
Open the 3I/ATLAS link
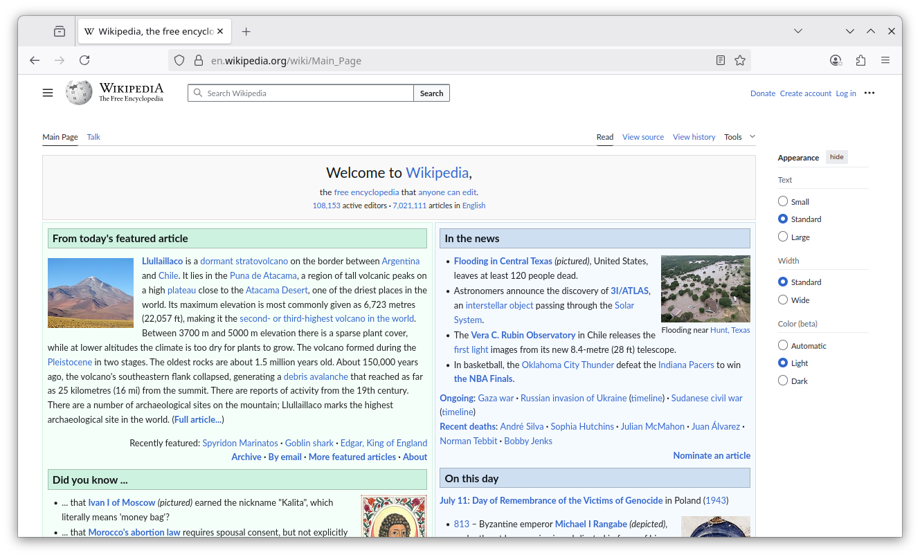(629, 291)
